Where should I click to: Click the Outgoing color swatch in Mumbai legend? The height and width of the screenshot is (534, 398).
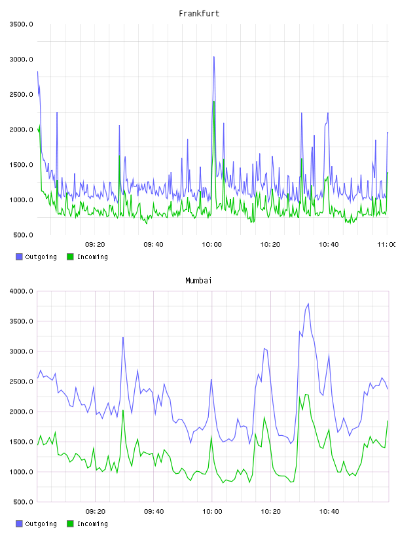19,524
